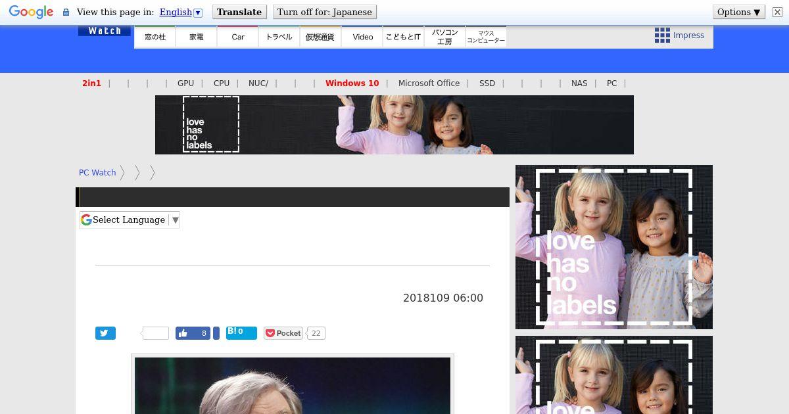Open the パソコン工房 tab
Image resolution: width=789 pixels, height=414 pixels.
pyautogui.click(x=444, y=37)
